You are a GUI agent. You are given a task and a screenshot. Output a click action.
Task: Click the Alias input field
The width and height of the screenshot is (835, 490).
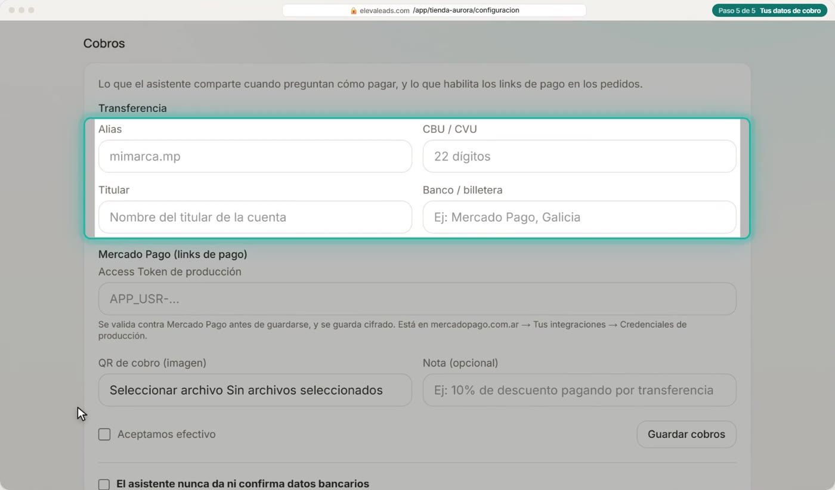(255, 156)
